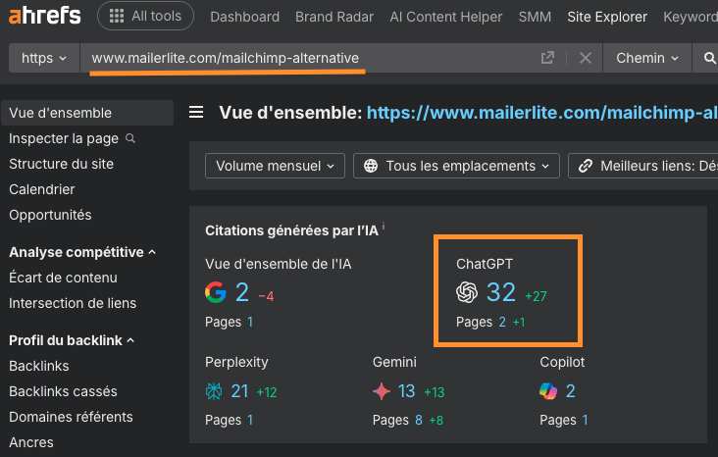Viewport: 718px width, 457px height.
Task: Open Domaines référents
Action: coord(71,417)
